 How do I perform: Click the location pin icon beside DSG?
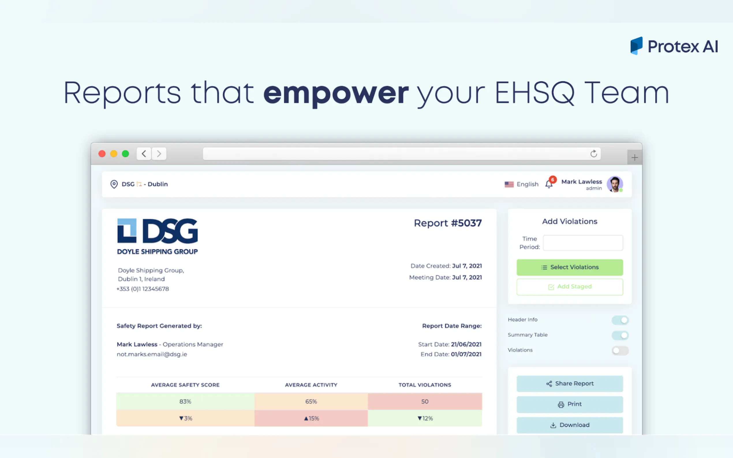point(114,184)
